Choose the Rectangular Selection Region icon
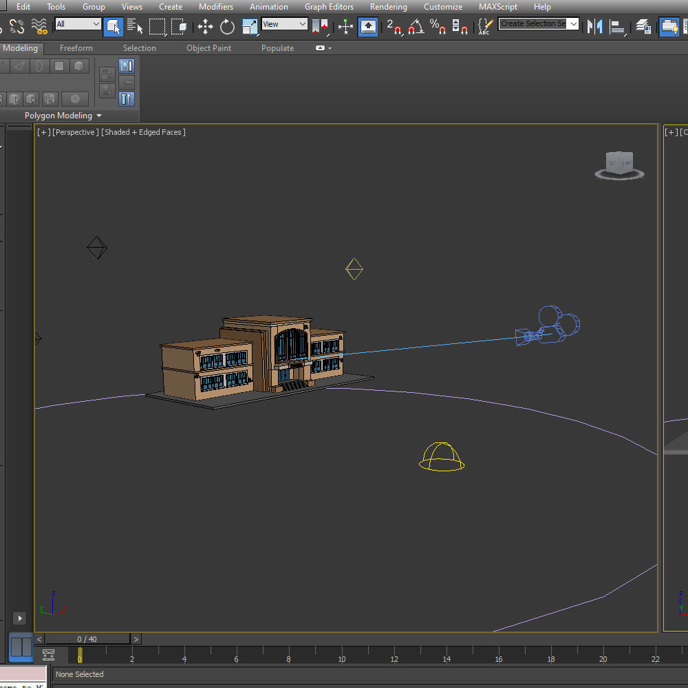688x688 pixels. click(x=157, y=26)
